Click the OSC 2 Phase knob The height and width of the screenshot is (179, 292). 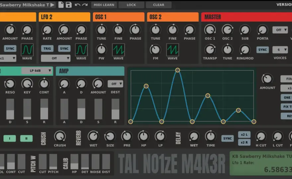click(x=189, y=30)
